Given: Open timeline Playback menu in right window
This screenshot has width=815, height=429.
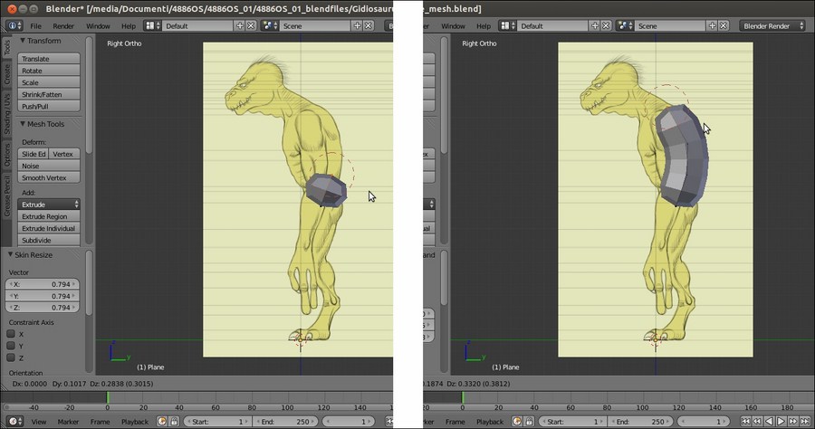Looking at the screenshot, I should coord(490,421).
